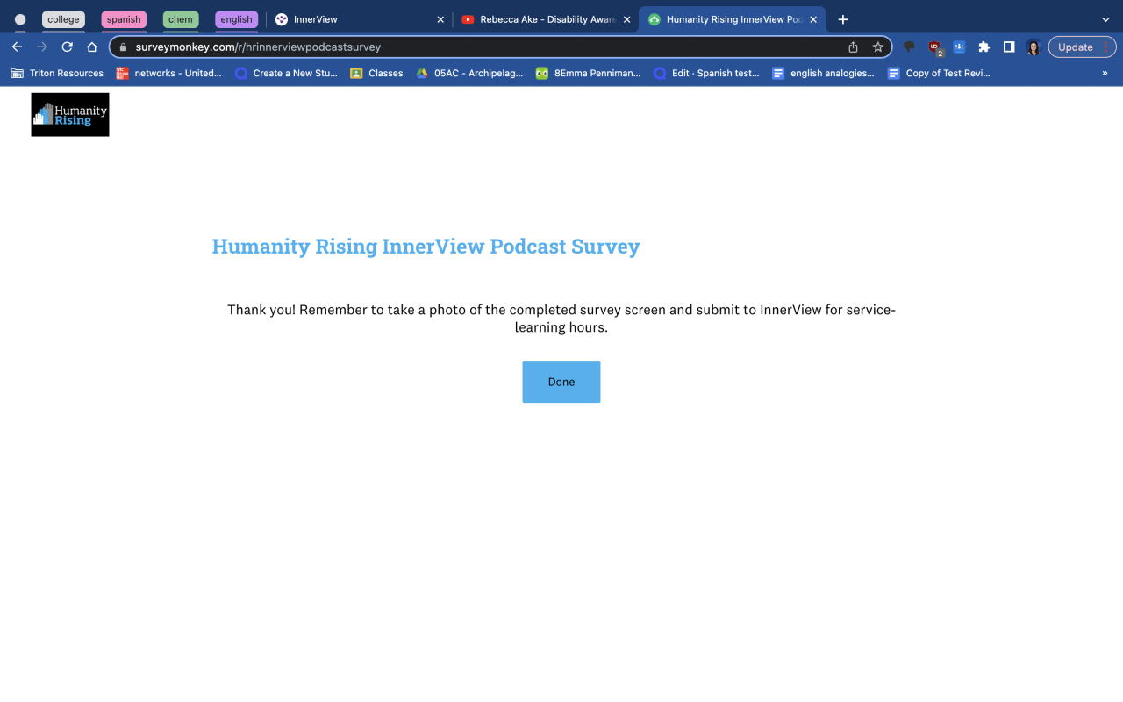Open the 8Emma Penniman... bookmark
Viewport: 1123px width, 702px height.
(589, 74)
